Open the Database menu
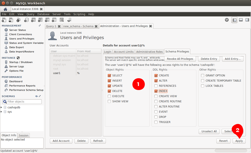Screen dimensions: 251x153 43,14
